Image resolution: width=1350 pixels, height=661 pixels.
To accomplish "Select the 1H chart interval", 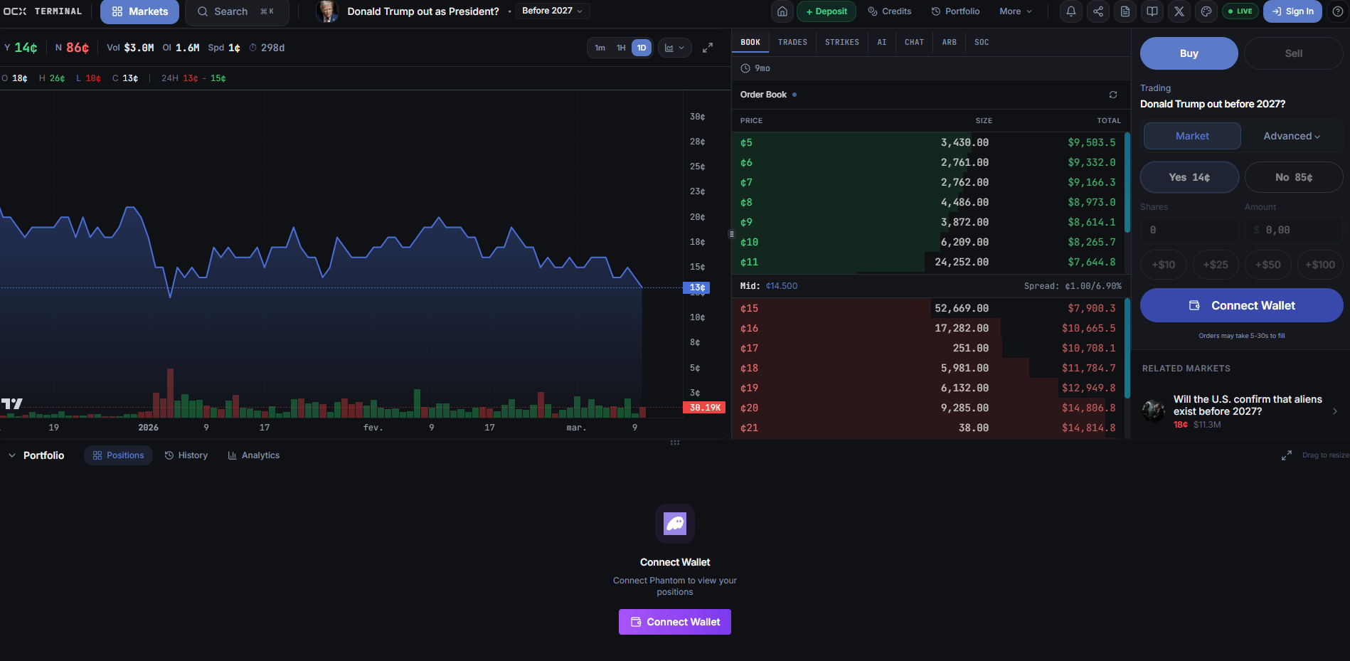I will [621, 48].
